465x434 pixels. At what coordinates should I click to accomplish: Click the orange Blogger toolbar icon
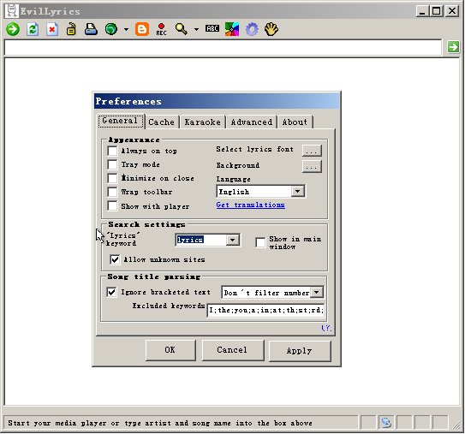(x=142, y=29)
